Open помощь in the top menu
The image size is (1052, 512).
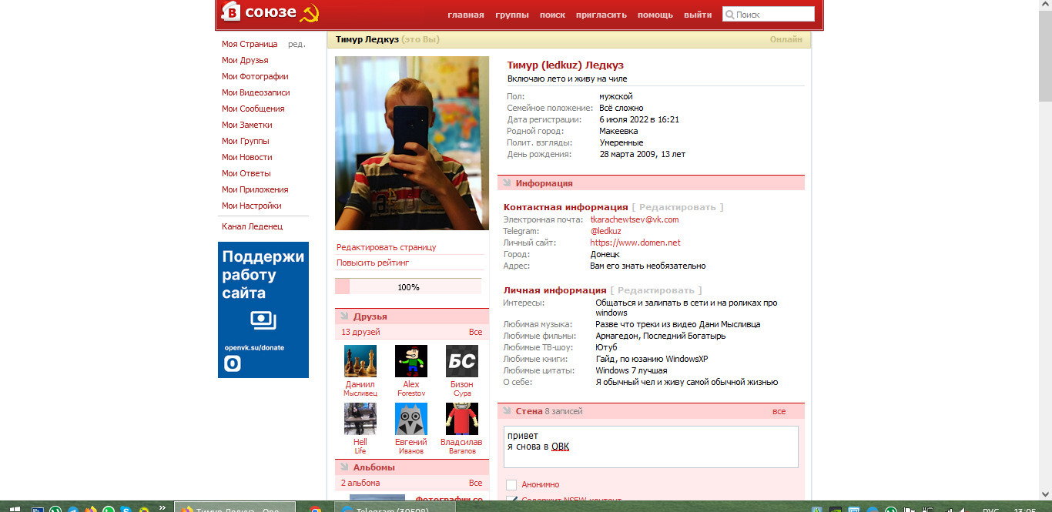coord(655,15)
